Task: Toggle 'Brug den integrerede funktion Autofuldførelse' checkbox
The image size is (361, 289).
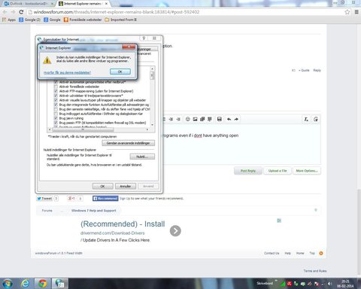Action: point(56,105)
